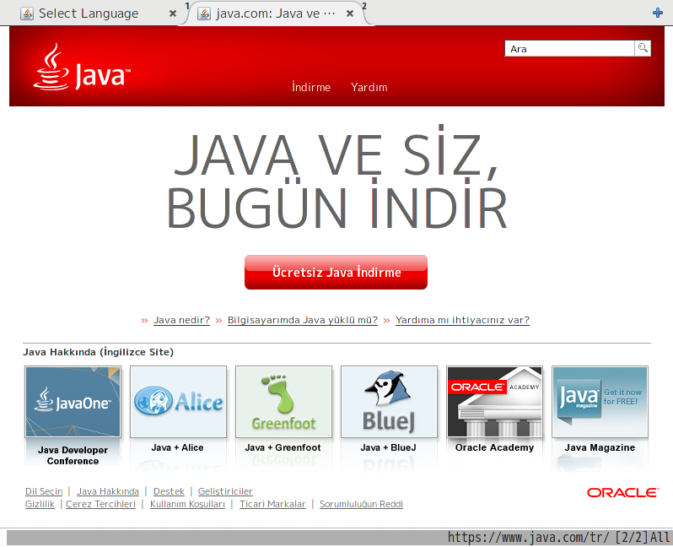Screen dimensions: 673x547
Task: Open the Alice thumbnail image
Action: 178,402
